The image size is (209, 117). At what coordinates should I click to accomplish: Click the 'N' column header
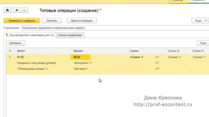tap(10, 51)
